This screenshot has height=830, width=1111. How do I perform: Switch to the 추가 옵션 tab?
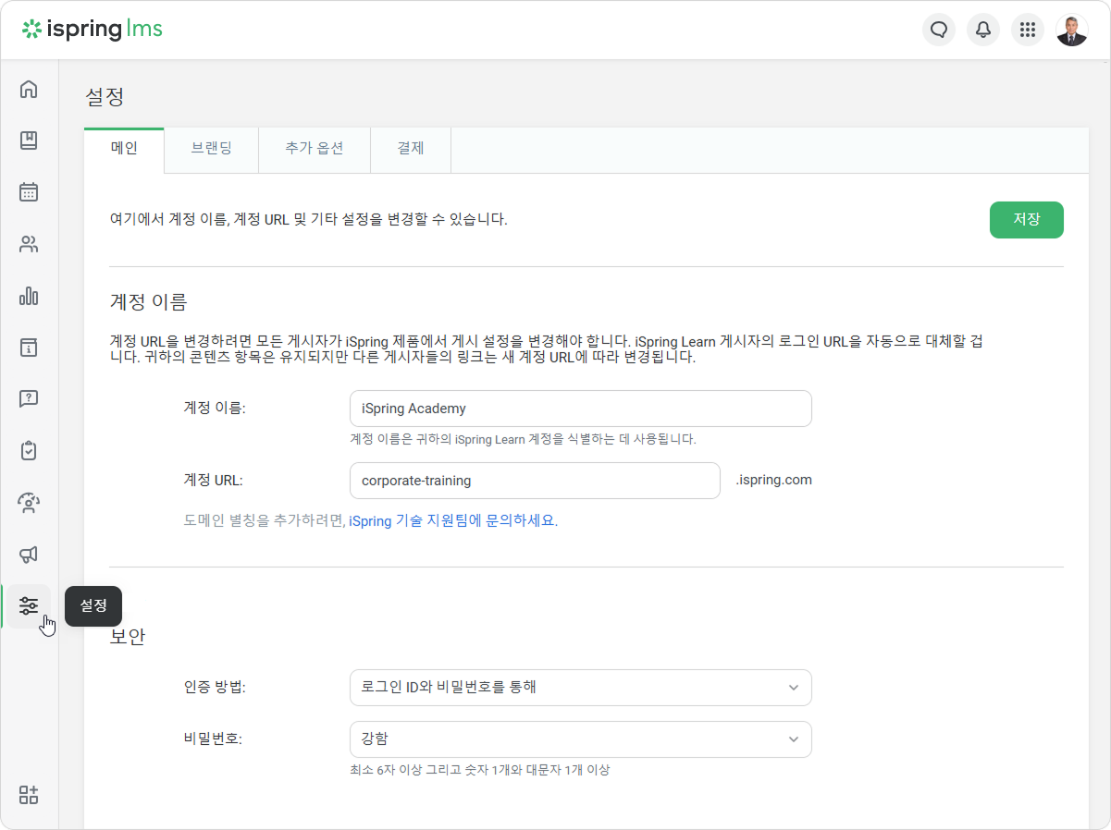315,149
